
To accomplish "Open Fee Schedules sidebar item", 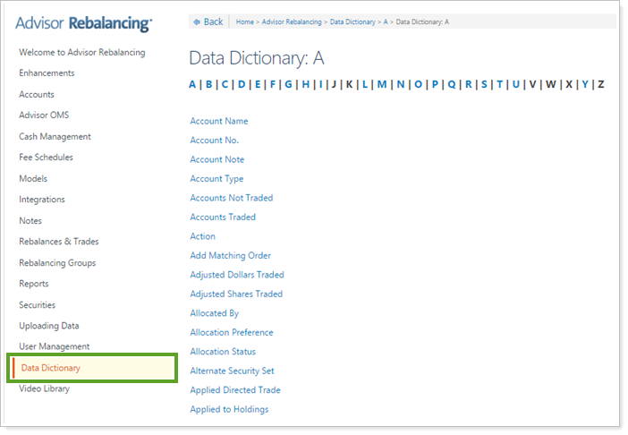I will click(46, 158).
